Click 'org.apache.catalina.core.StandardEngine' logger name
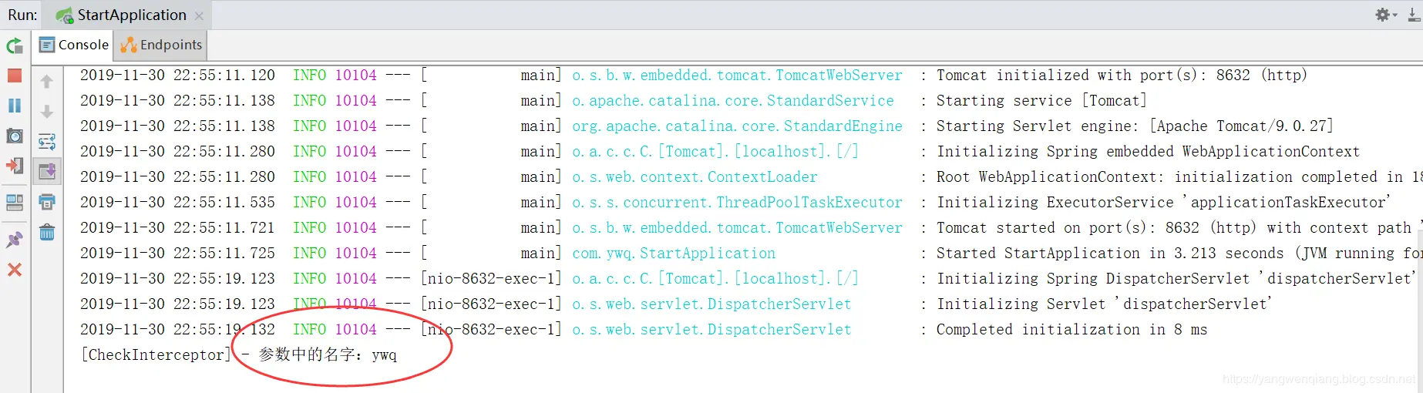1423x393 pixels. coord(737,126)
